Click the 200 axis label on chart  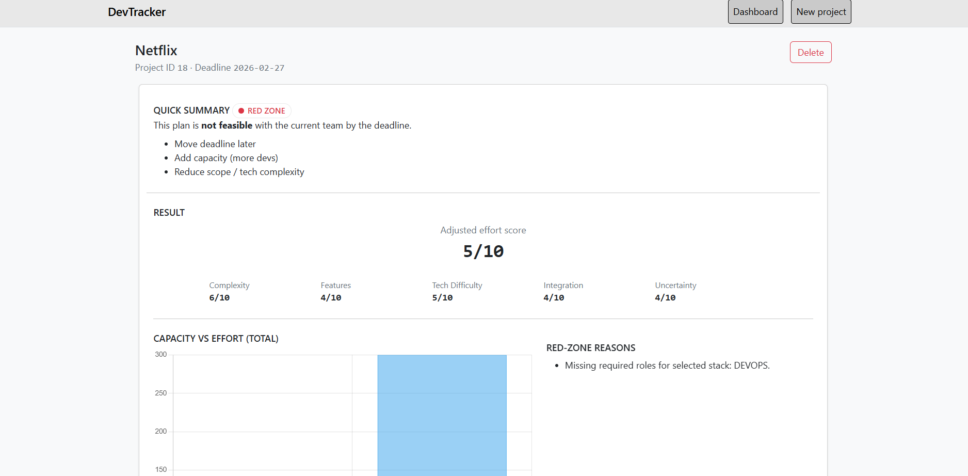pyautogui.click(x=161, y=432)
